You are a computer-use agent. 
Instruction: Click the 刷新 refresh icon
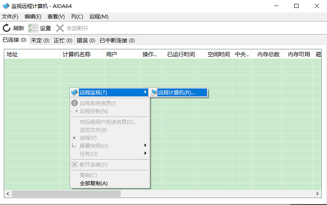tap(7, 28)
